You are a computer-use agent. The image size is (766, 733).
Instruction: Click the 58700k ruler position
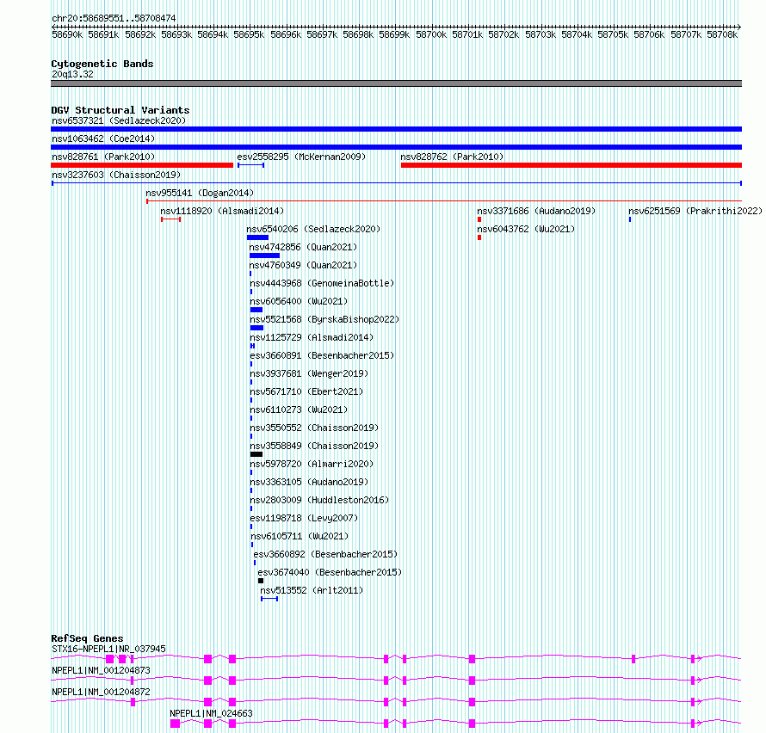431,34
